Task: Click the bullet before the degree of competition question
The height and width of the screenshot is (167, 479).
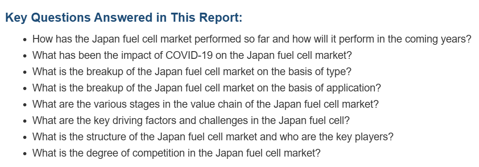Action: click(25, 153)
